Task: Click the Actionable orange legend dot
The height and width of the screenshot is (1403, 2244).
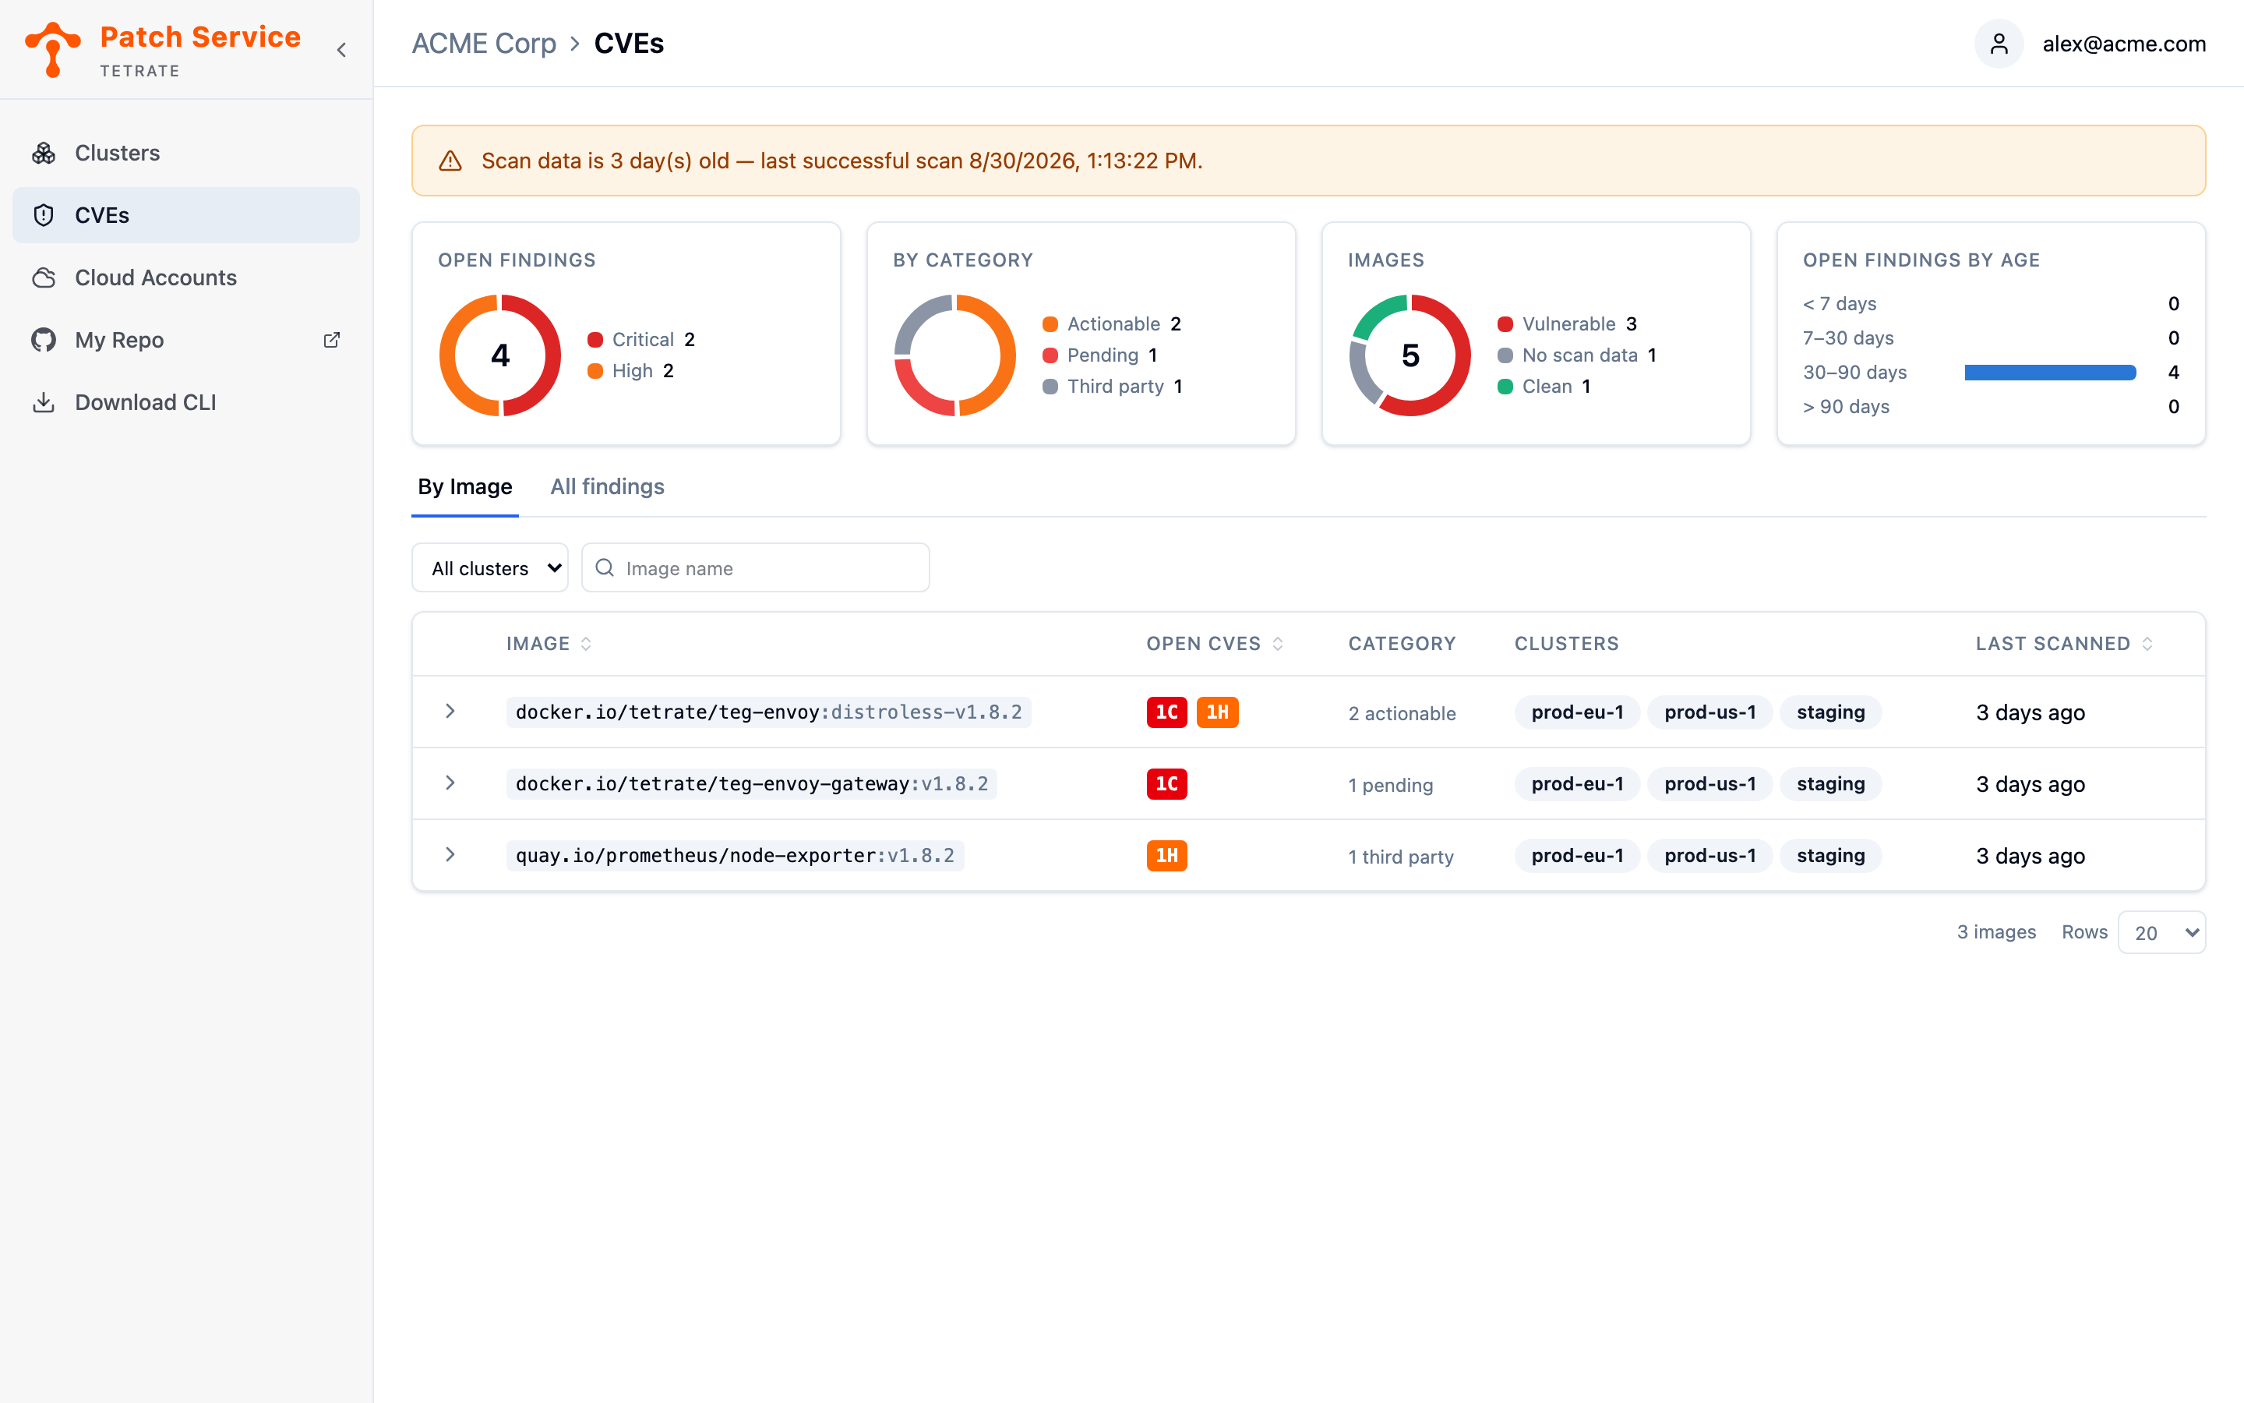Action: point(1050,323)
